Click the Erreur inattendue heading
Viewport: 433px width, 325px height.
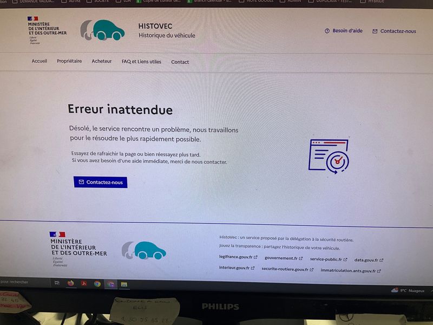pos(120,109)
